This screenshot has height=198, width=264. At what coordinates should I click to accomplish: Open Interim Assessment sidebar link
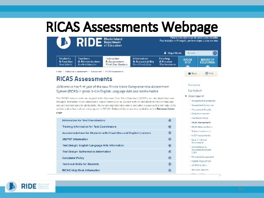[x=201, y=161]
